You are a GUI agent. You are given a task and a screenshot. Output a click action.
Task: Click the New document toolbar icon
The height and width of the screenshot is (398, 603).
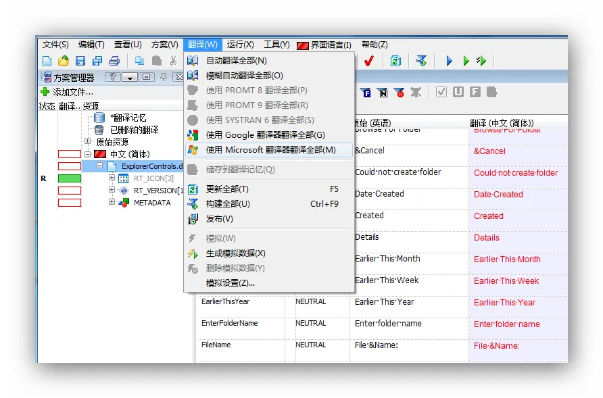(x=47, y=61)
